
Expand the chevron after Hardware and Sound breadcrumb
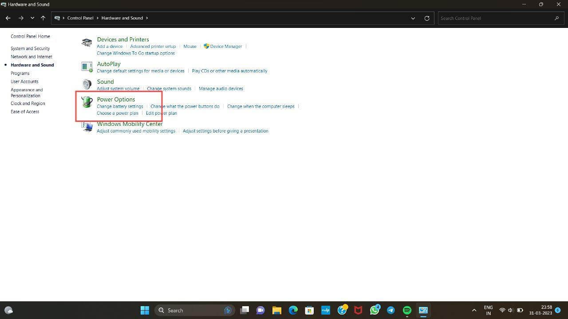[147, 18]
